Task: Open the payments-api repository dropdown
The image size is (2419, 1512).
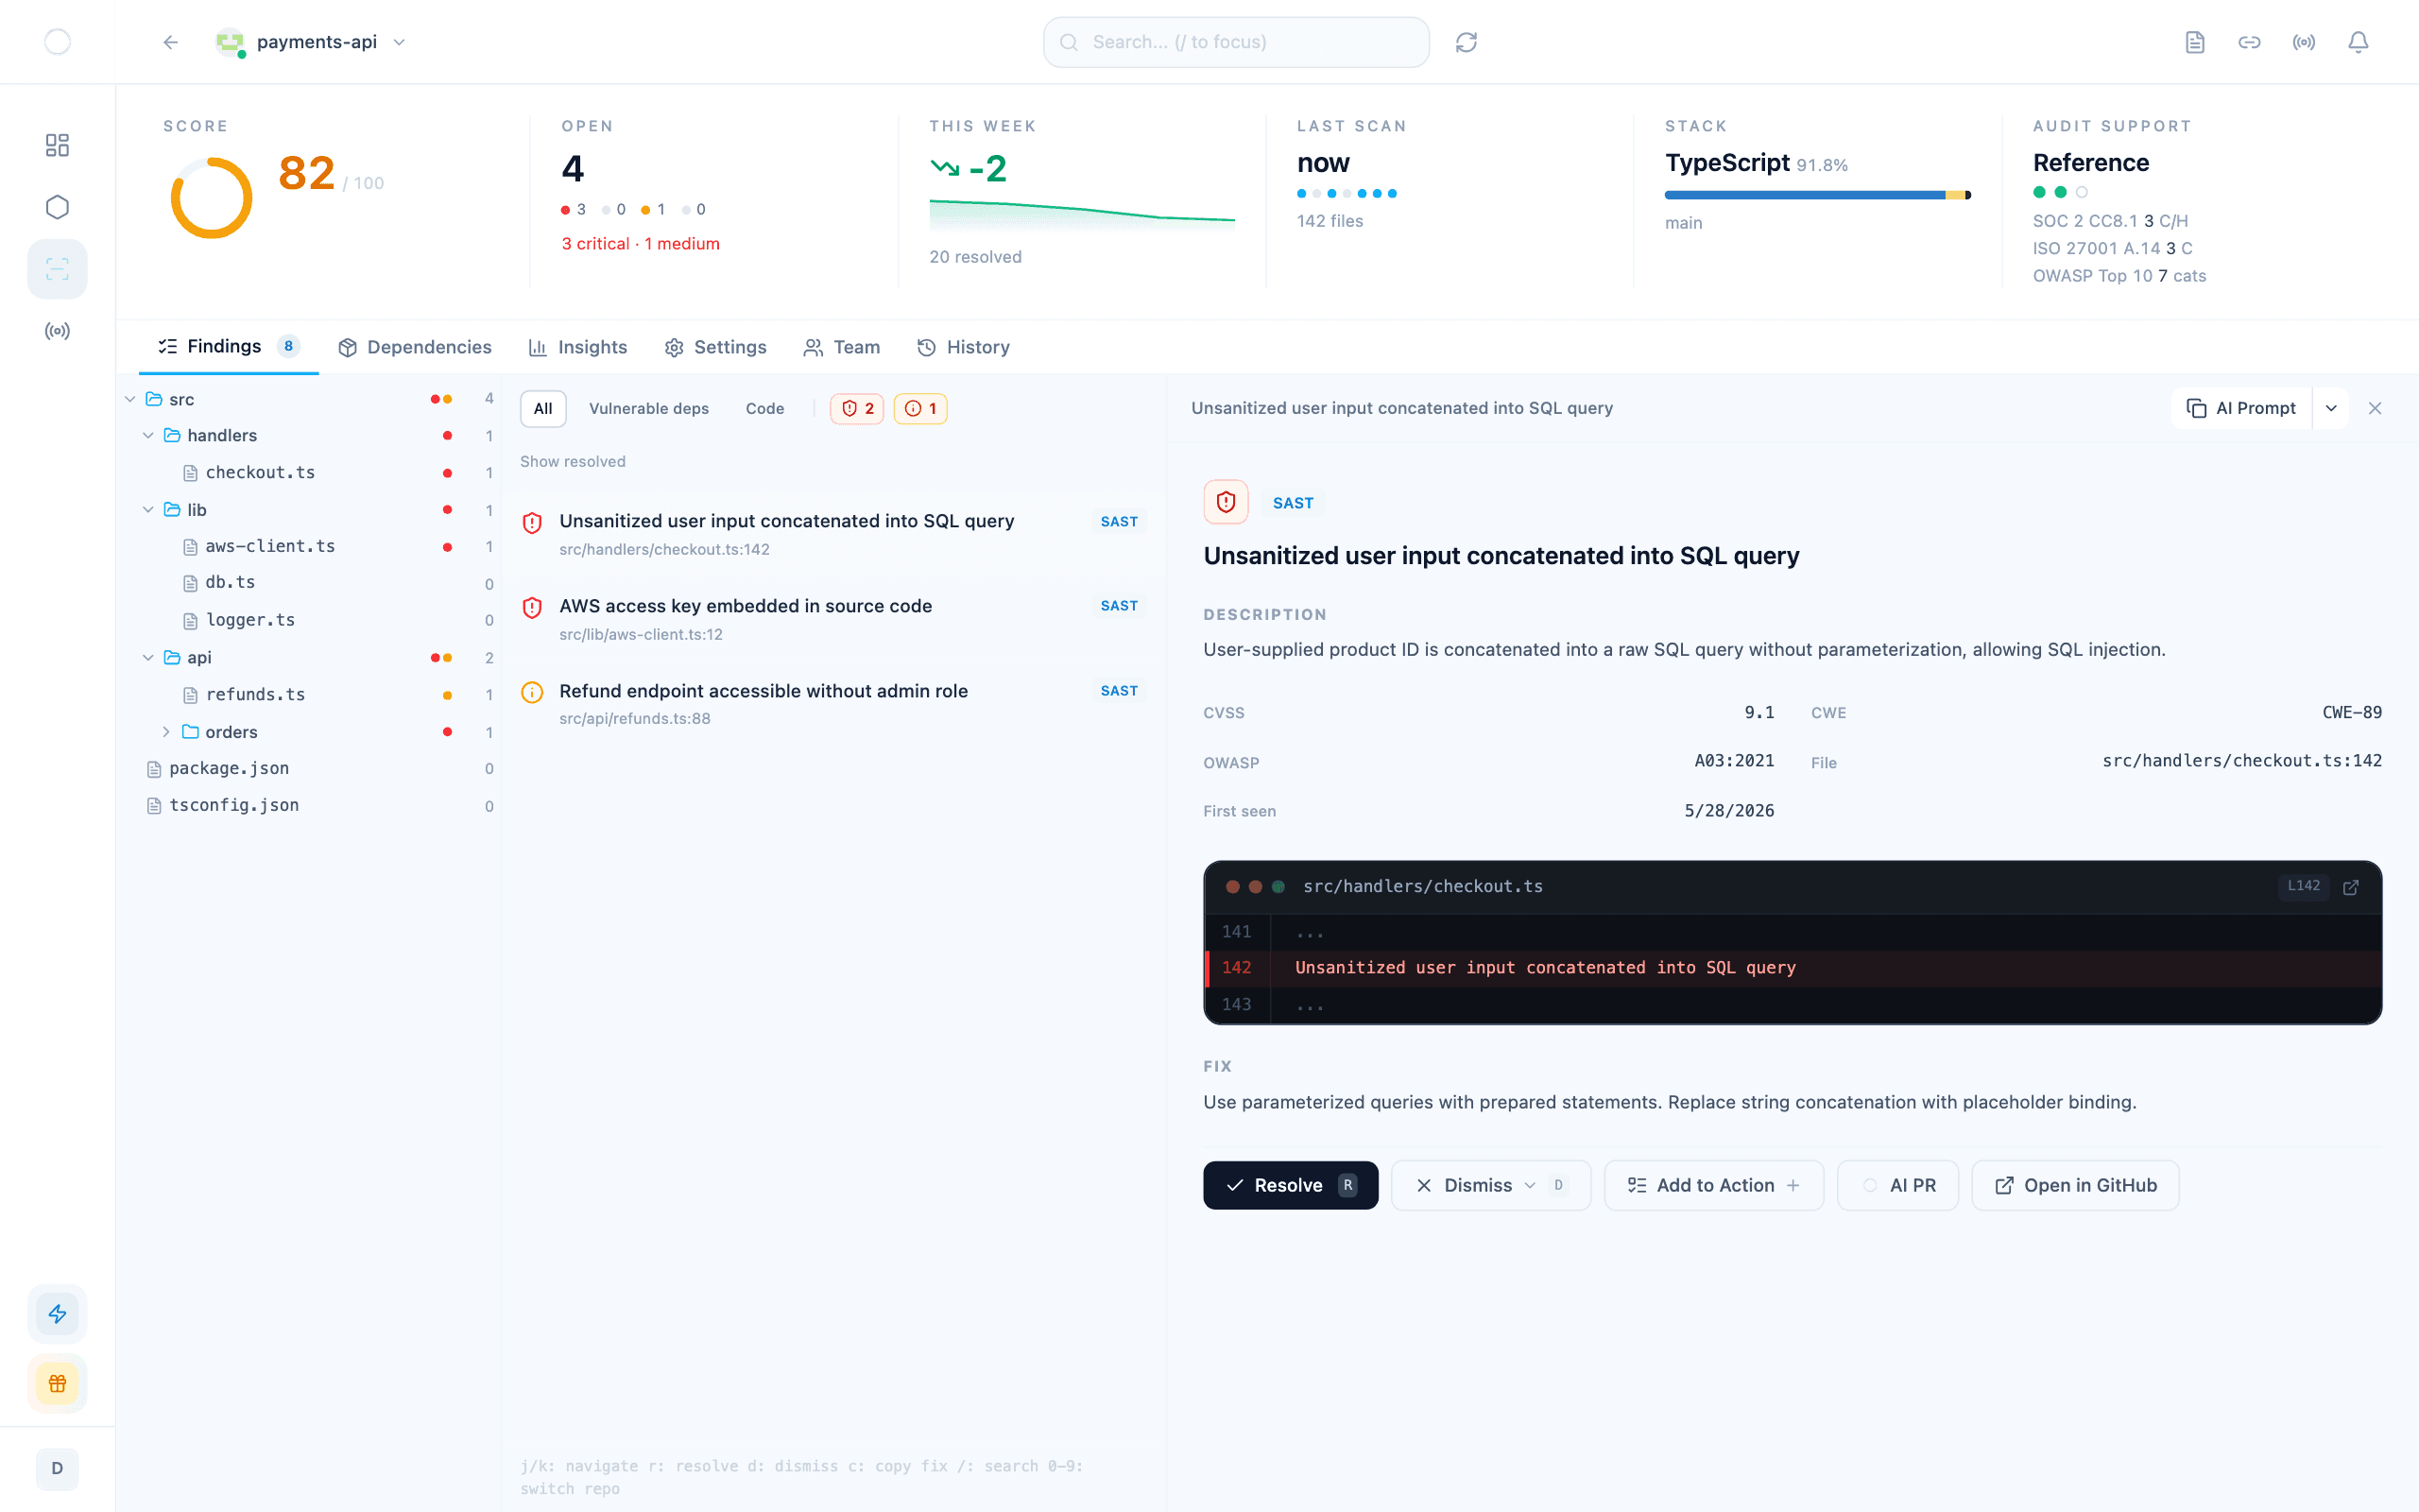Action: (x=312, y=42)
